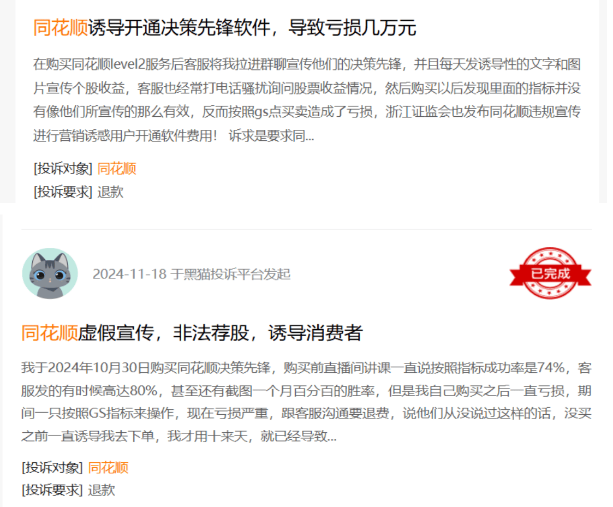Expand truncated text ending 诉求是要求同...

271,136
